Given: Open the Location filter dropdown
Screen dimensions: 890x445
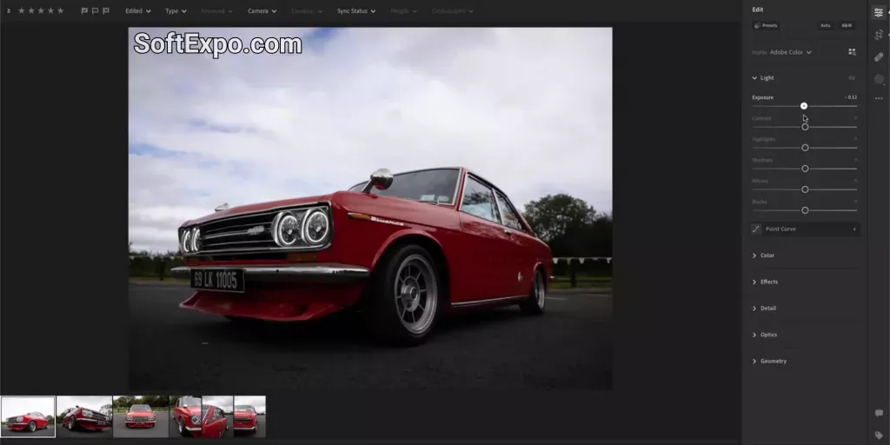Looking at the screenshot, I should (307, 10).
